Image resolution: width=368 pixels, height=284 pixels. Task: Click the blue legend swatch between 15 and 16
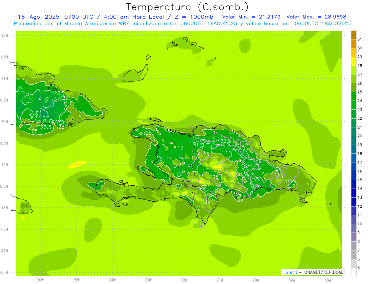[354, 176]
